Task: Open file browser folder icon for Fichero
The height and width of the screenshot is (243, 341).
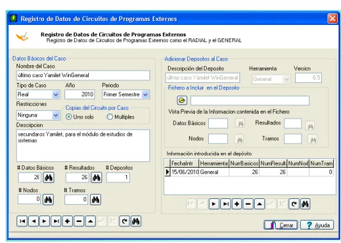Action: click(182, 100)
